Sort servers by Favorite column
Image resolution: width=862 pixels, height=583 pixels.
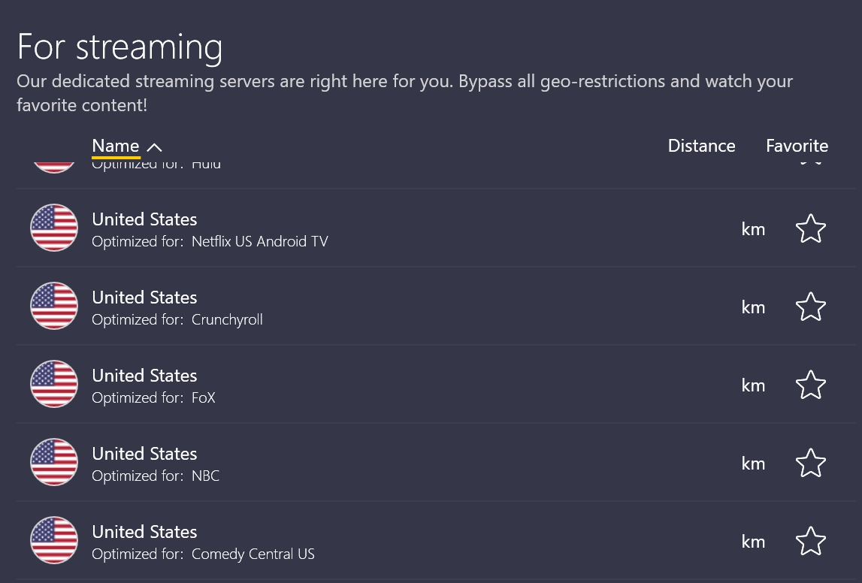(797, 146)
